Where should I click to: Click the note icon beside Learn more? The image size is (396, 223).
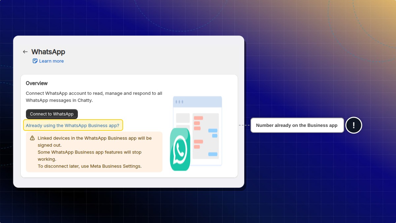tap(35, 61)
